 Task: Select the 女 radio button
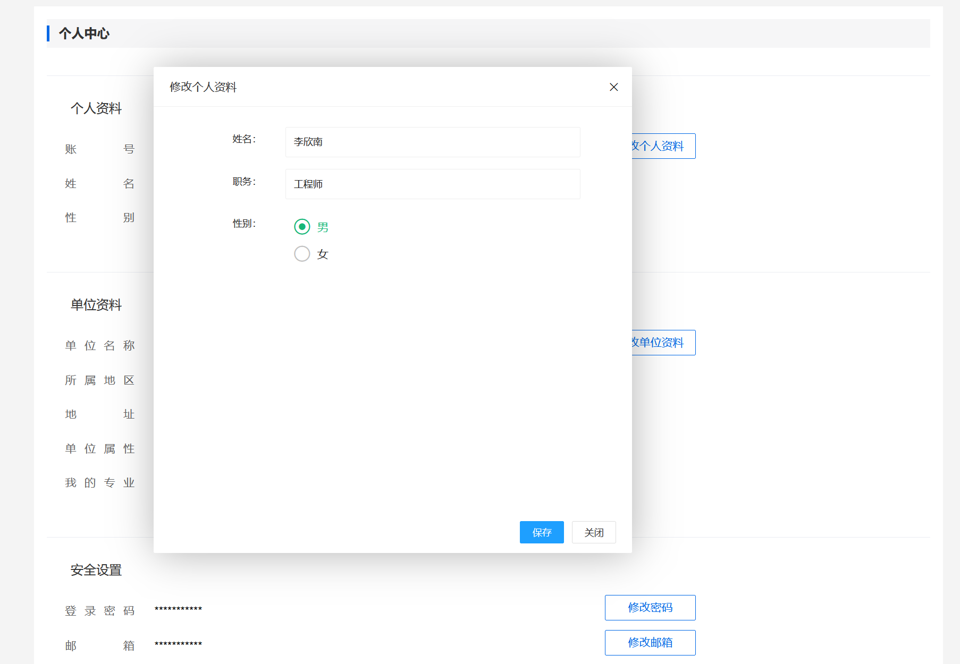[x=302, y=254]
